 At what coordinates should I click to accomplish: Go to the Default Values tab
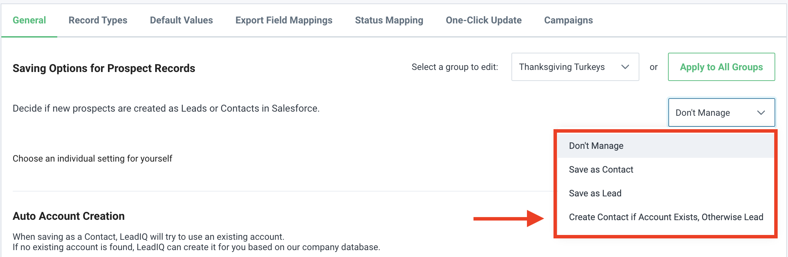click(x=181, y=20)
